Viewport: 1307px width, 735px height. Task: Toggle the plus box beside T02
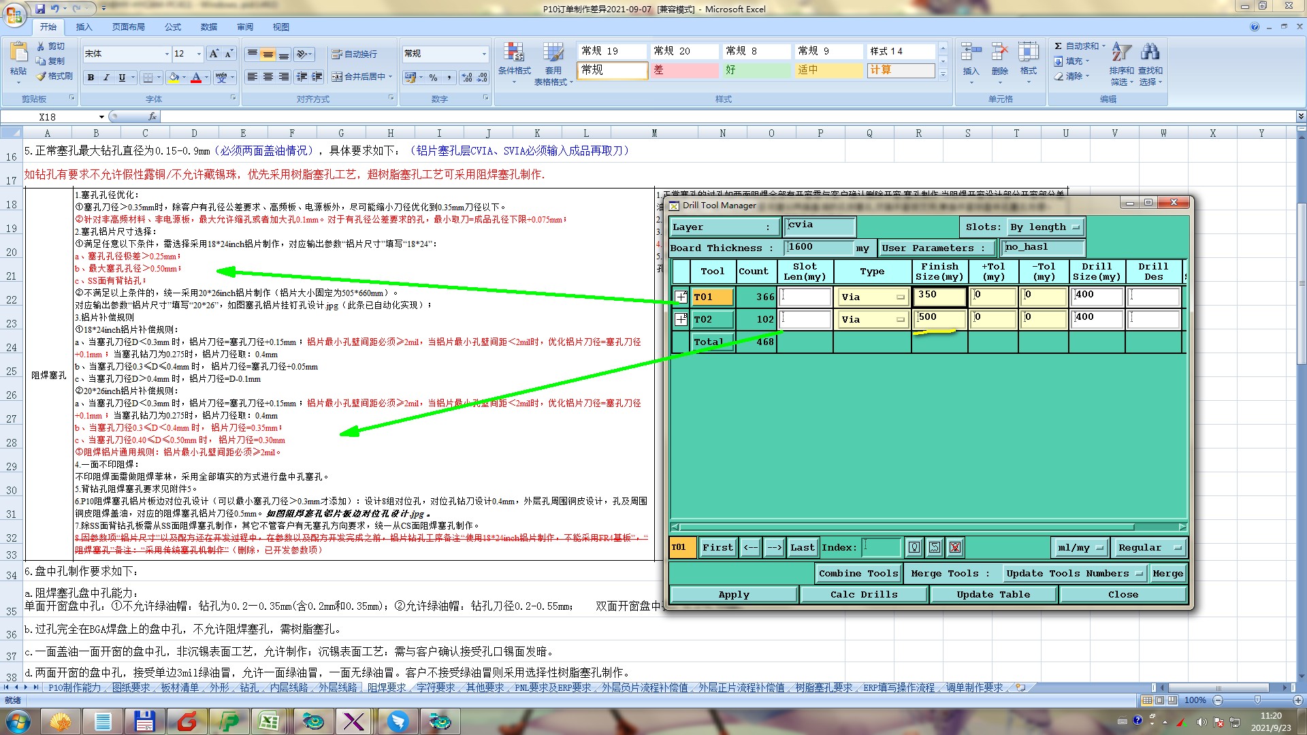click(x=681, y=319)
